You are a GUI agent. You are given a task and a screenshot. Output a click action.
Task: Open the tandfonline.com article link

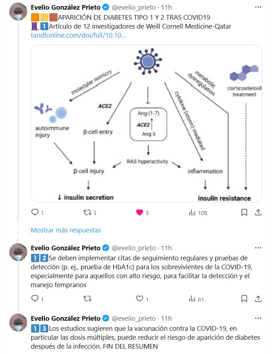pos(78,36)
